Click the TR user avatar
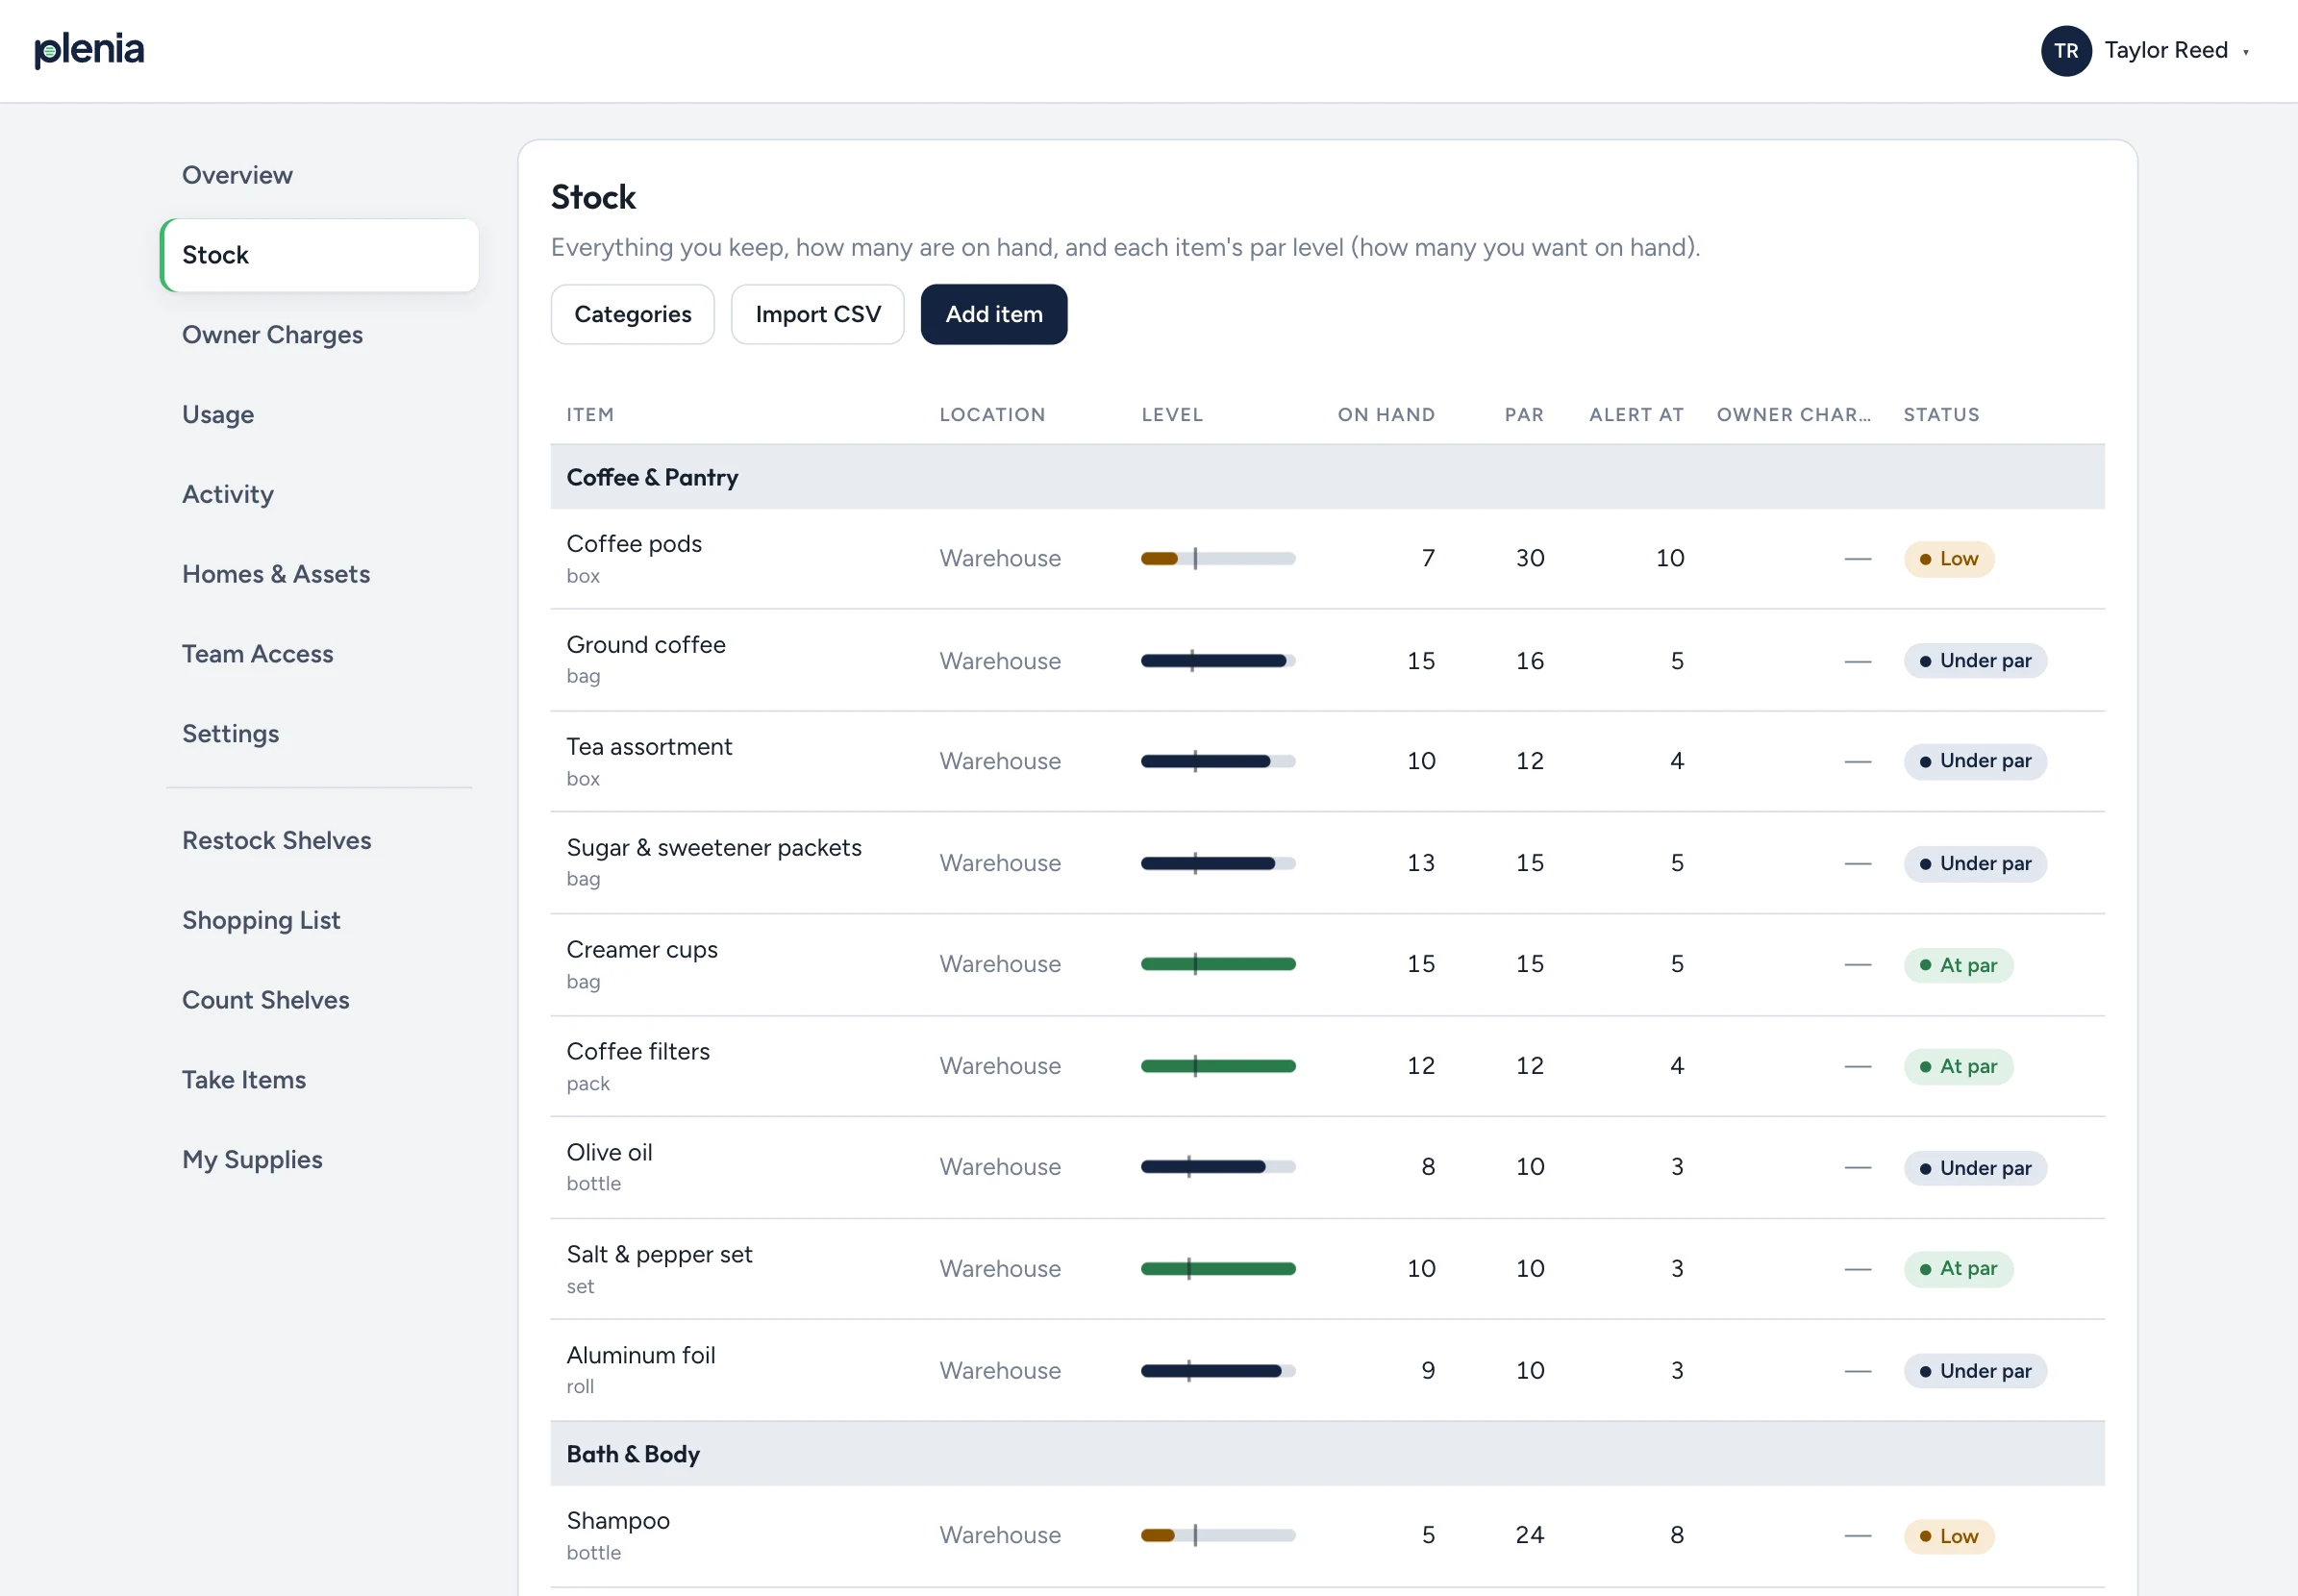Viewport: 2298px width, 1596px height. coord(2066,51)
